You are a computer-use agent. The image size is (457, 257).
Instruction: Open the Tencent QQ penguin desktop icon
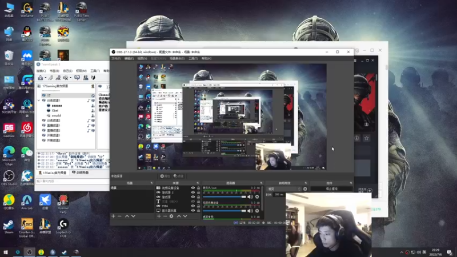tap(27, 34)
